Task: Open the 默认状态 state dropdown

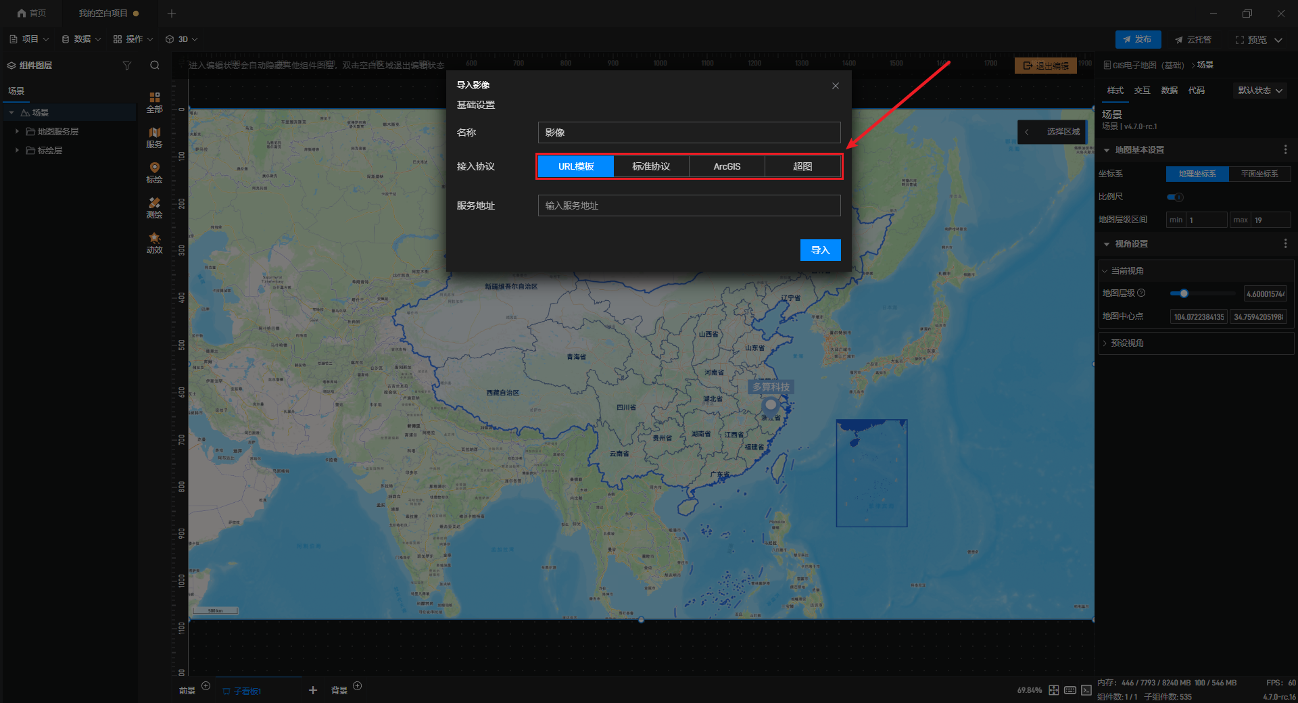Action: tap(1260, 91)
